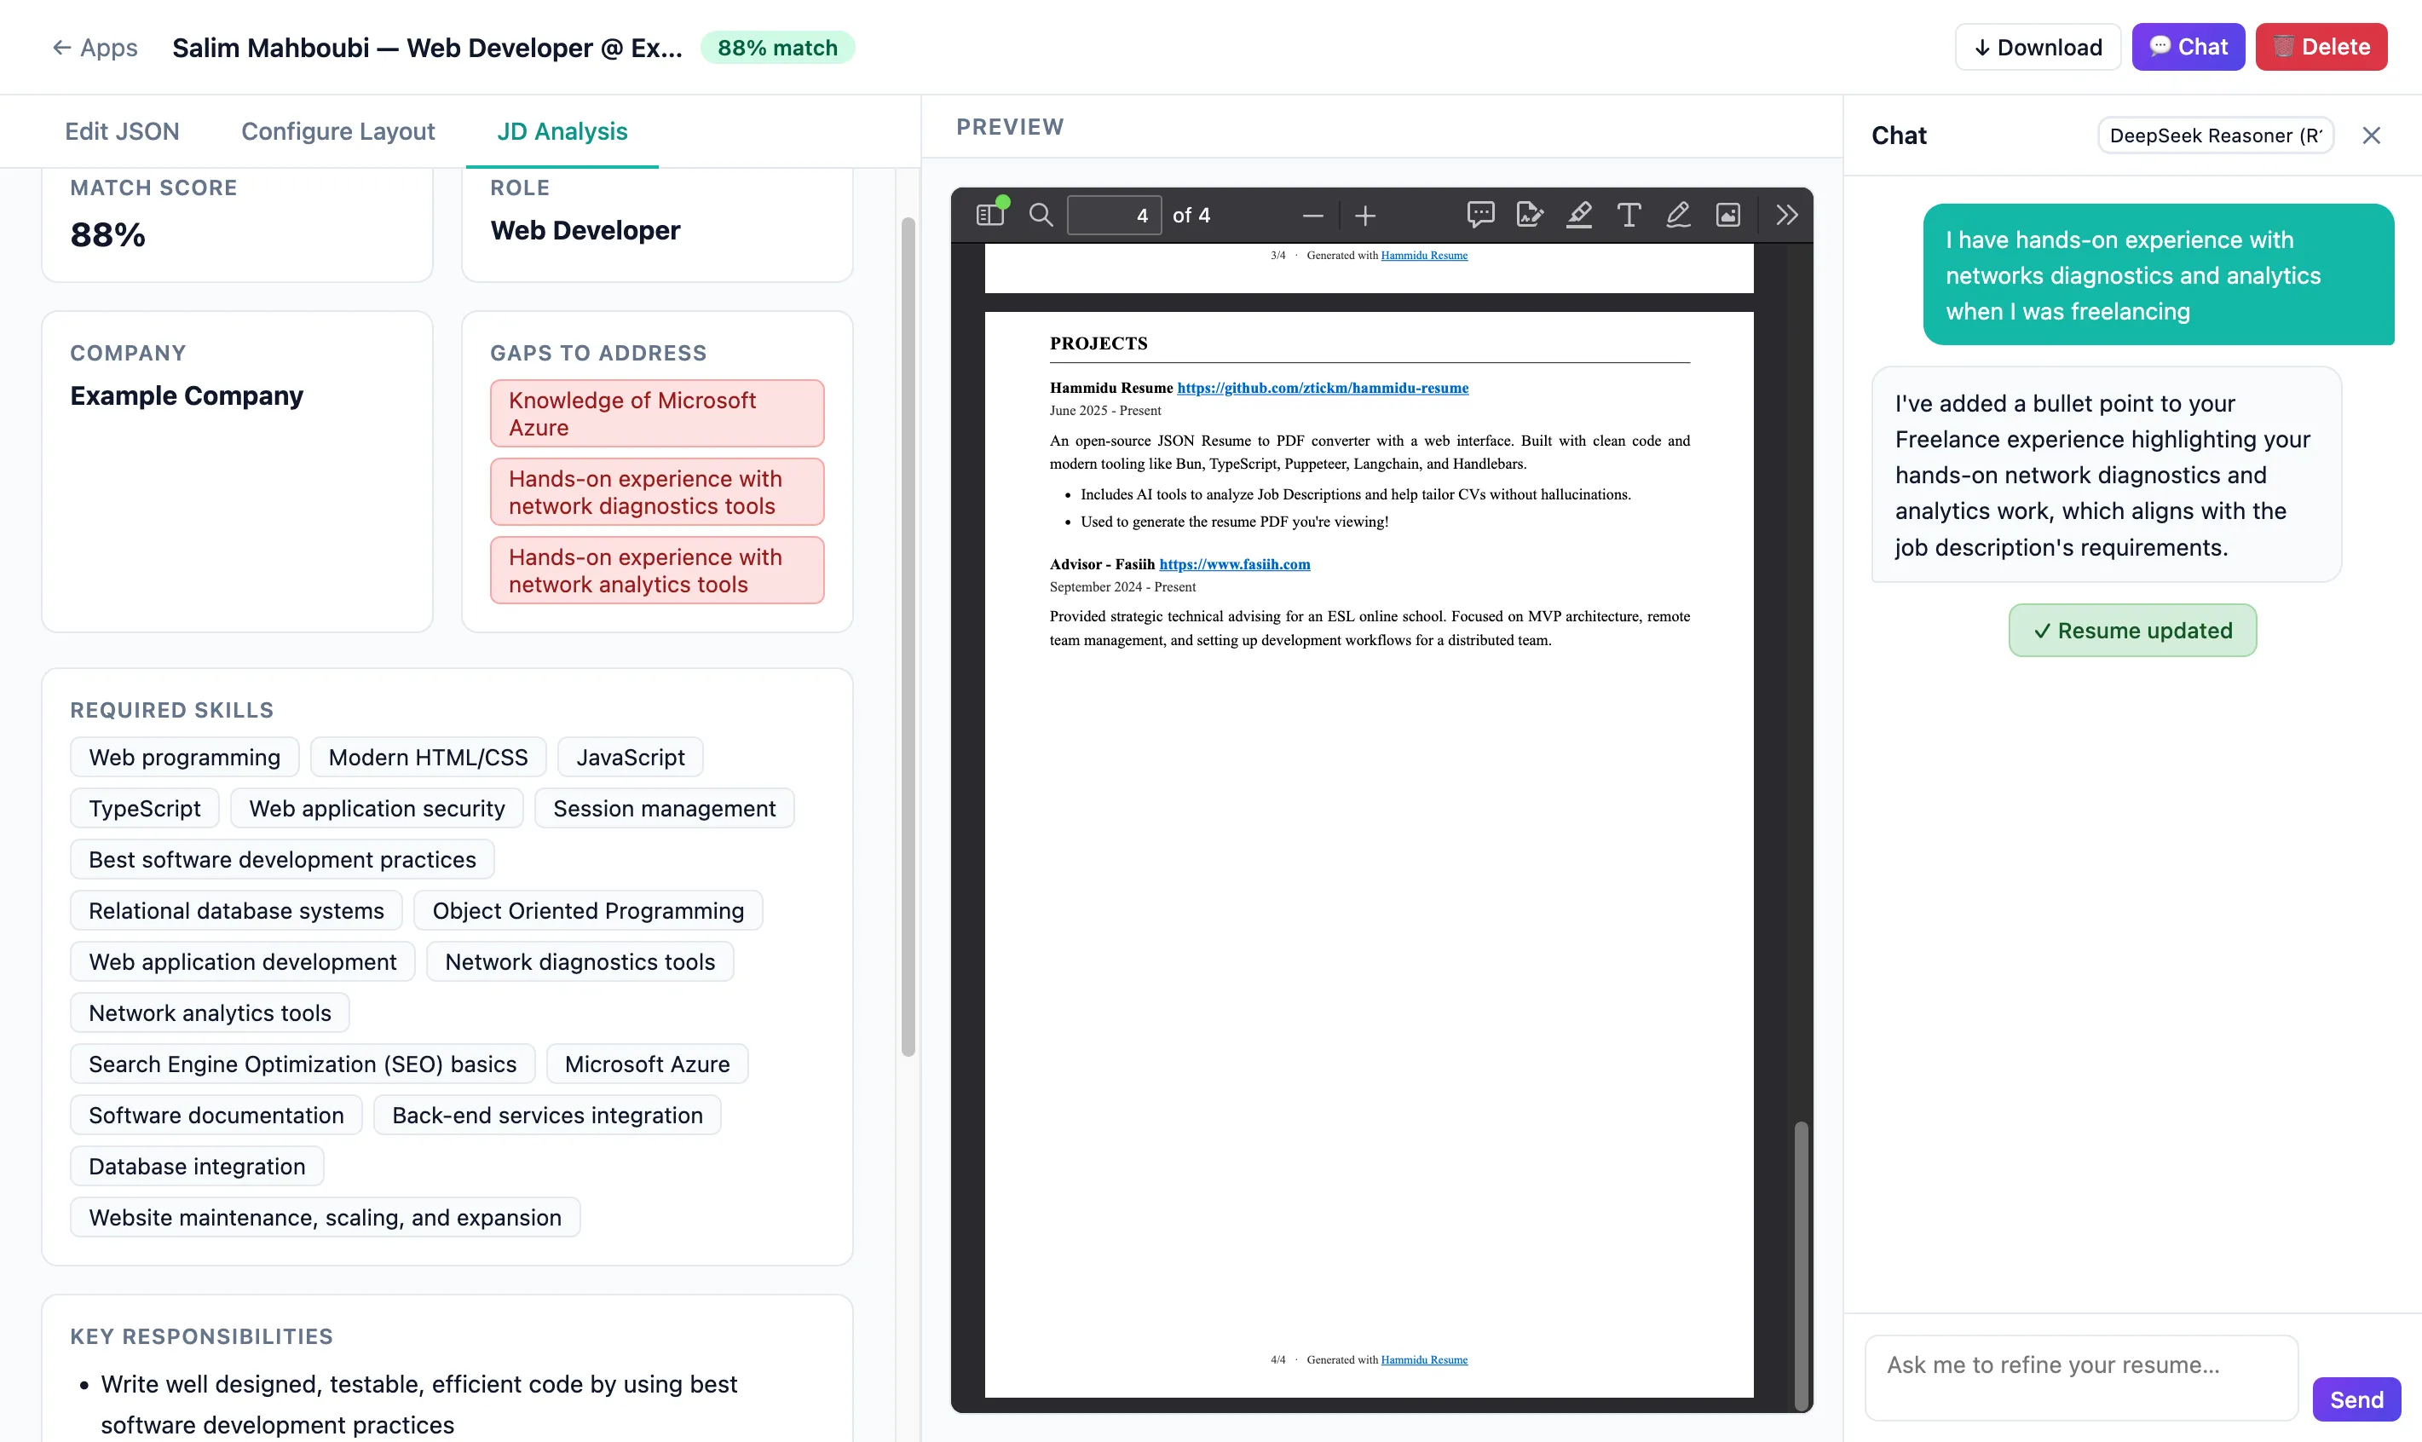Viewport: 2422px width, 1442px height.
Task: Click the Download button
Action: click(2038, 47)
